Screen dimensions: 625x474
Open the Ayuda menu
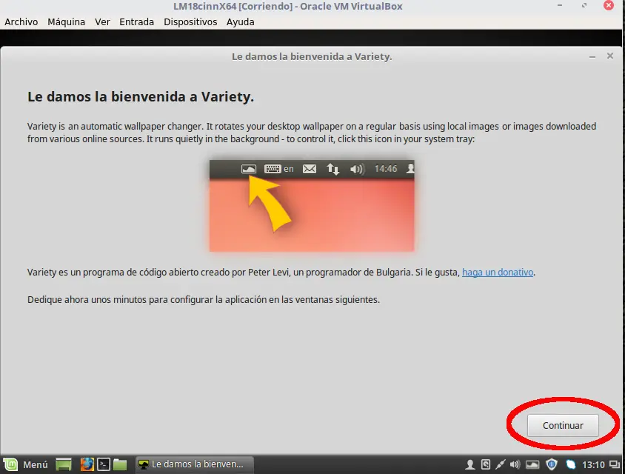[x=241, y=22]
